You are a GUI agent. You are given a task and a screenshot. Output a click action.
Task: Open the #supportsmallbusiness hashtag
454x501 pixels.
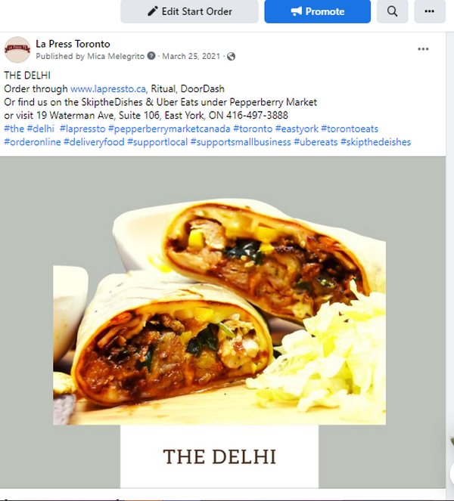coord(241,142)
